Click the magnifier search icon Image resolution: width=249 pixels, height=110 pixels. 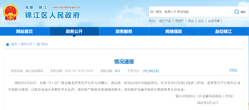coord(237,12)
